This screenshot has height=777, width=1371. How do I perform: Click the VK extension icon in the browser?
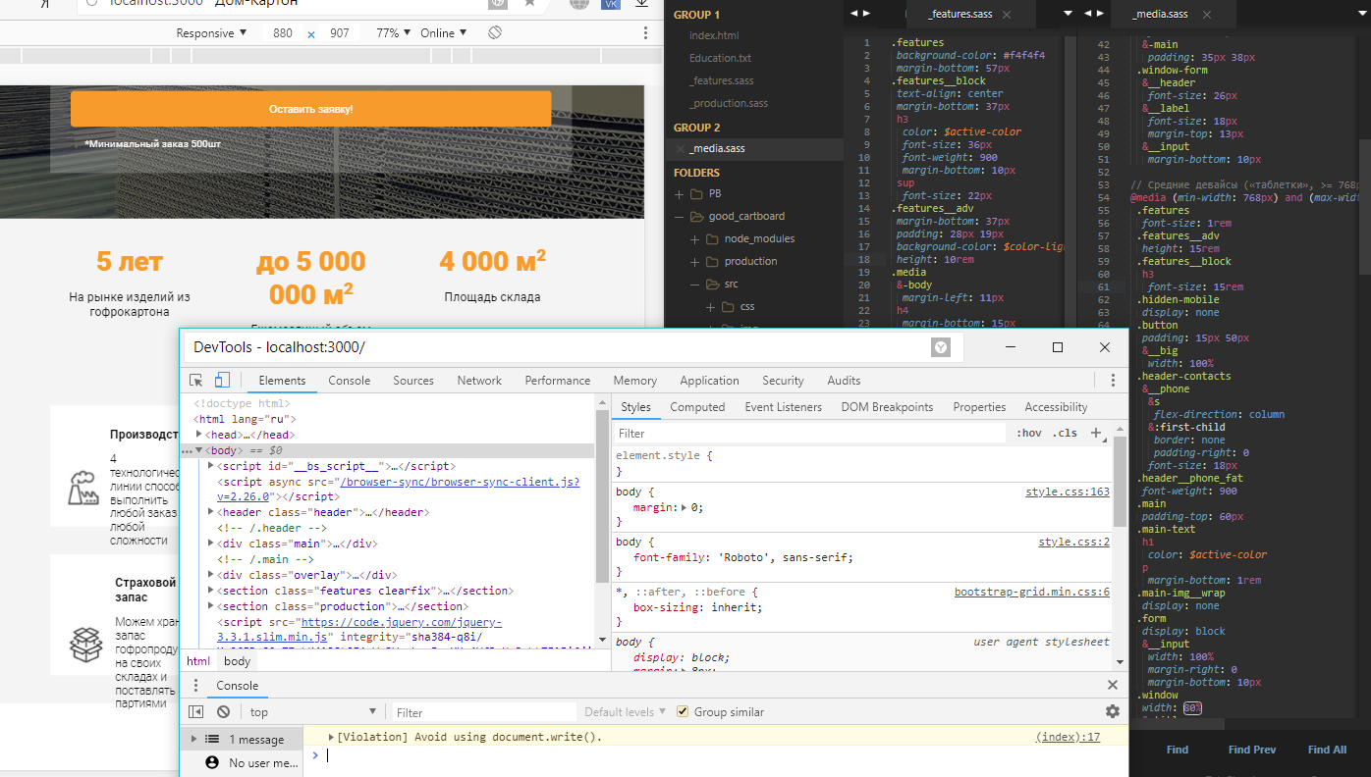(610, 4)
